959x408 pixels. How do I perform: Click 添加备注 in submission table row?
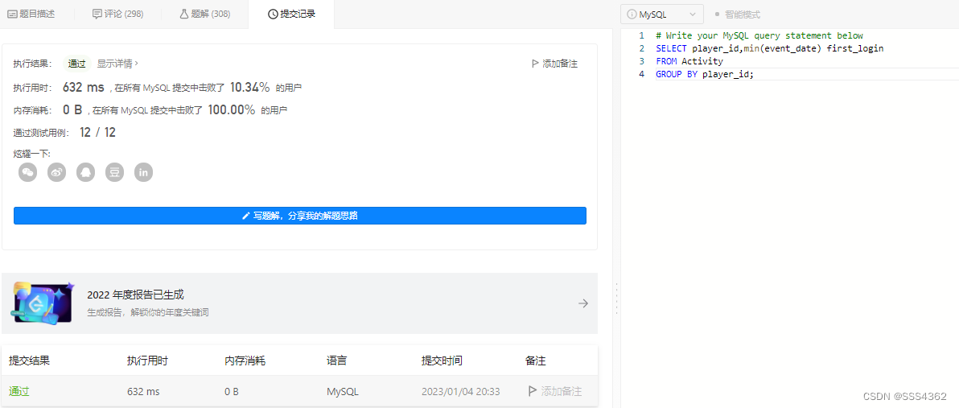point(555,391)
